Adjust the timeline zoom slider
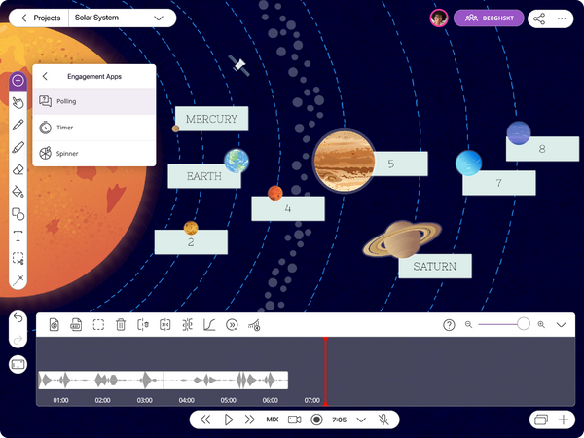The height and width of the screenshot is (438, 584). pyautogui.click(x=523, y=324)
